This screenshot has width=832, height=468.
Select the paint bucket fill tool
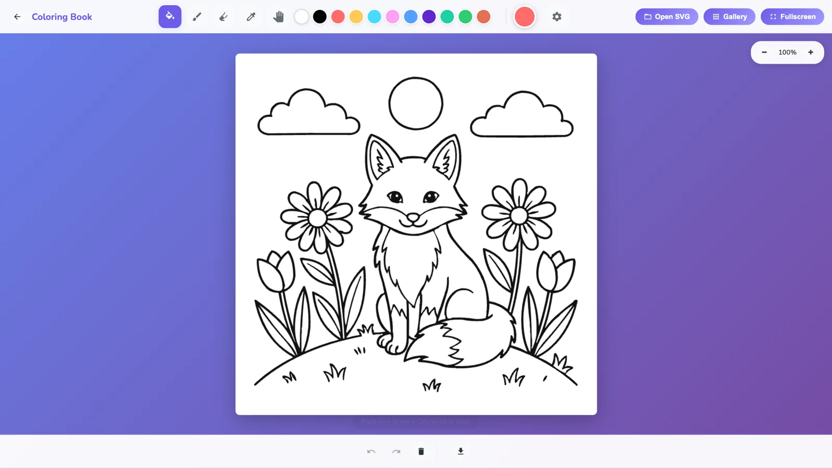[170, 17]
